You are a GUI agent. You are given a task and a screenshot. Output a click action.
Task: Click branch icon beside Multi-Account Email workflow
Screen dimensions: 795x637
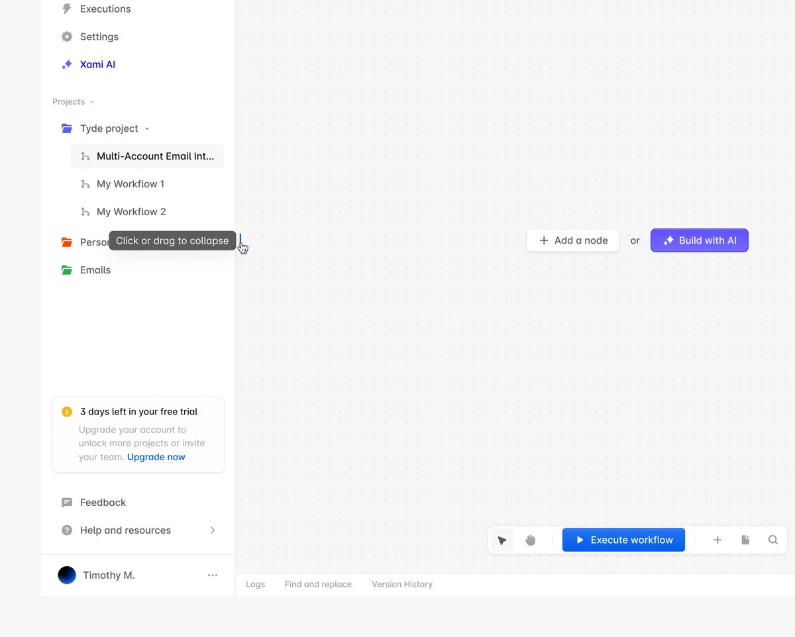tap(85, 156)
